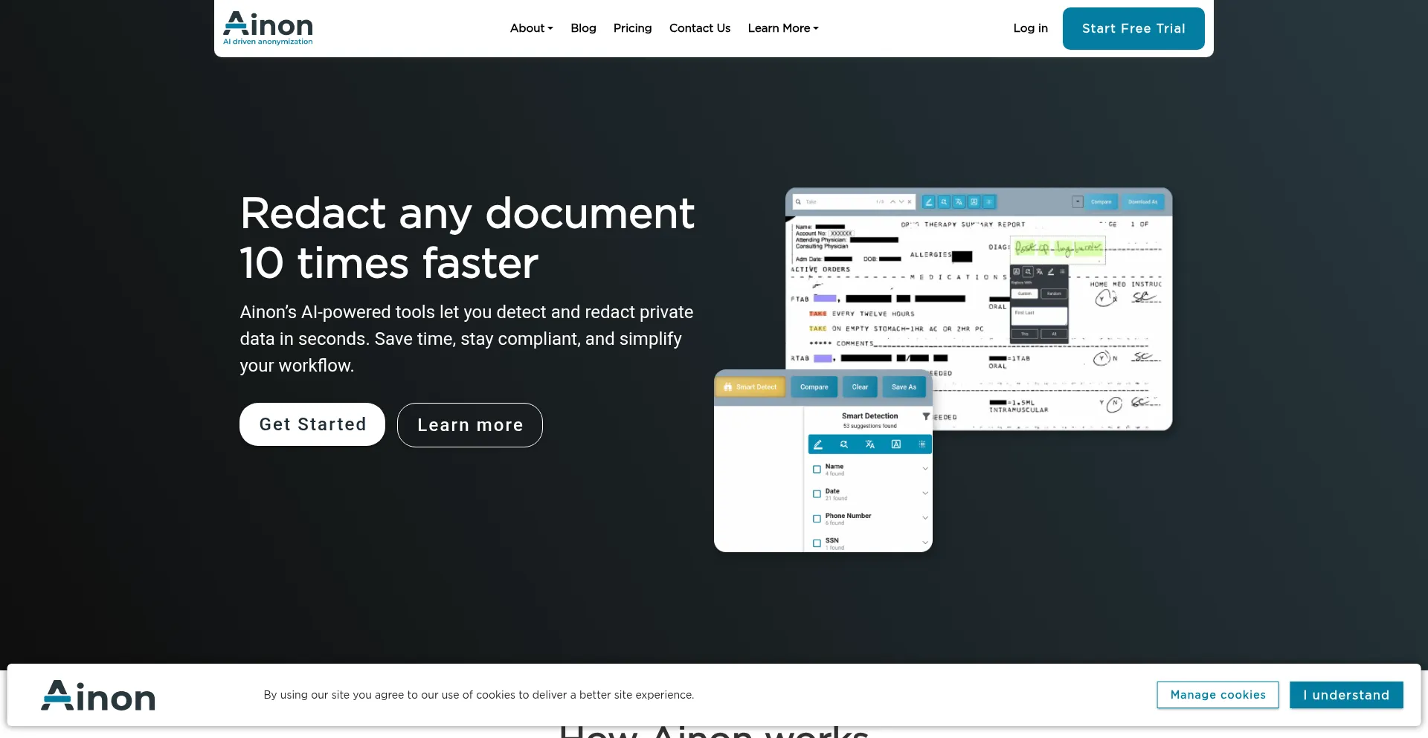Select the translate tool in document top toolbar

point(959,201)
